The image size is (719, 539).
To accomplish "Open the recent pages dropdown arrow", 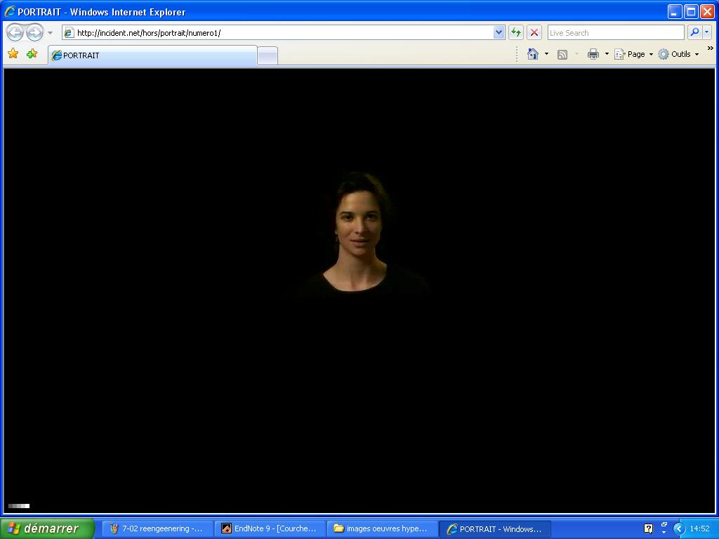I will point(50,33).
